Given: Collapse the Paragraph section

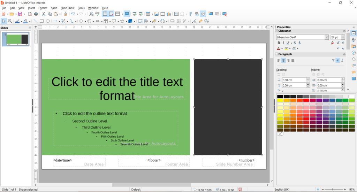Looking at the screenshot, I should tap(277, 54).
